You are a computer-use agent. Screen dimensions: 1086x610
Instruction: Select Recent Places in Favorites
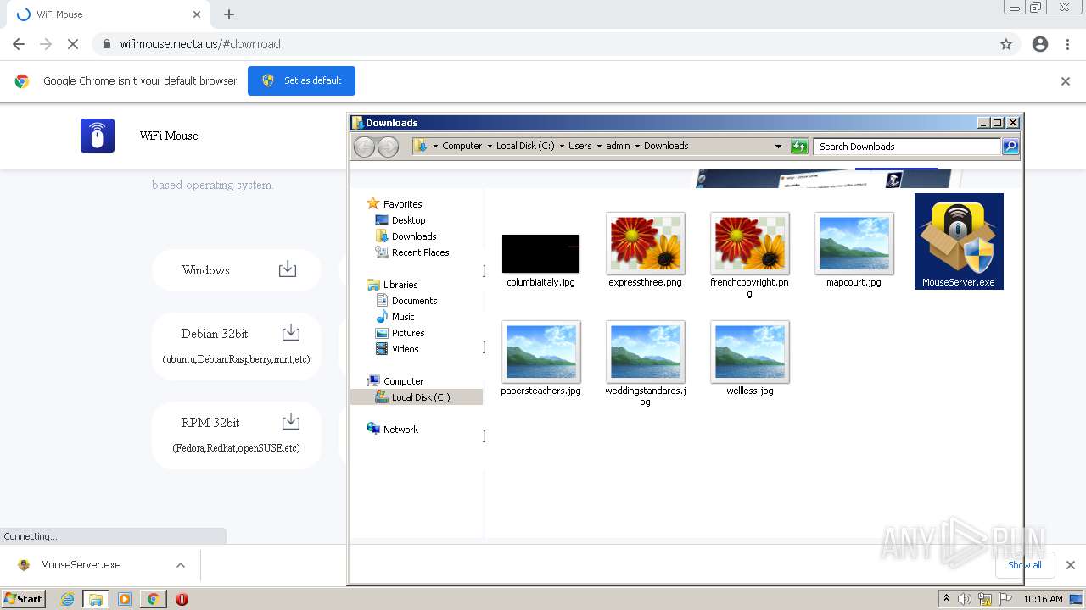pos(420,252)
